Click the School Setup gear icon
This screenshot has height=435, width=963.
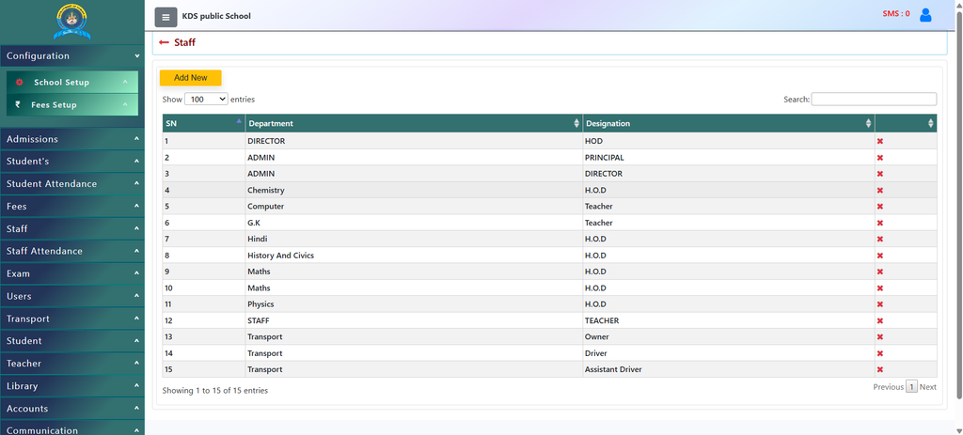coord(19,83)
